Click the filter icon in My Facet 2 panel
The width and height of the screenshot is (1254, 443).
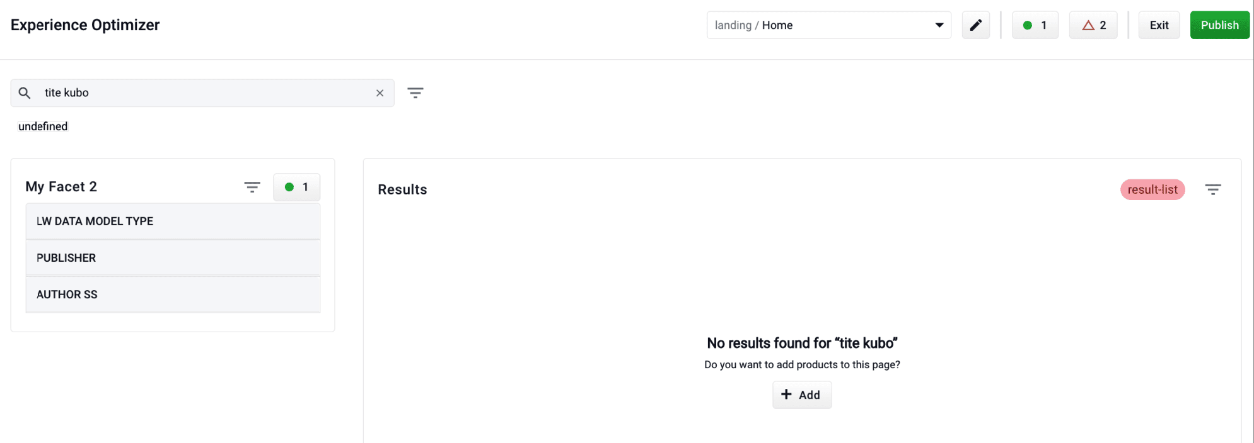click(x=252, y=187)
